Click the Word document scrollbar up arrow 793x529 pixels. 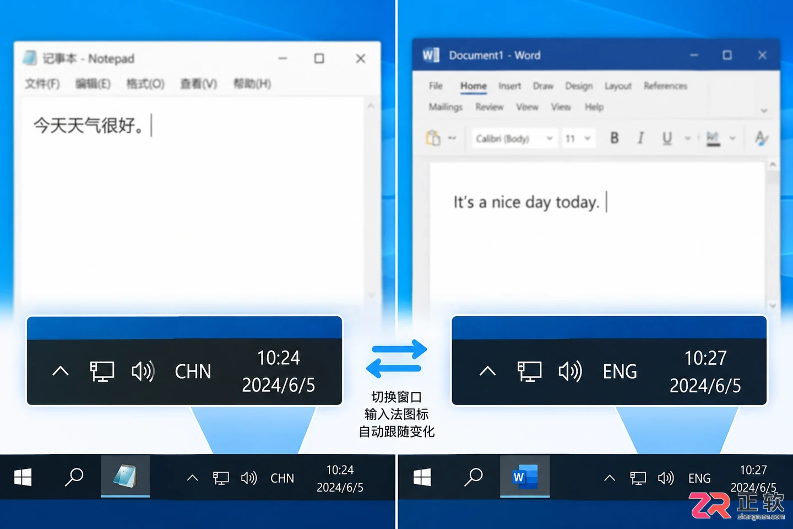pos(773,164)
